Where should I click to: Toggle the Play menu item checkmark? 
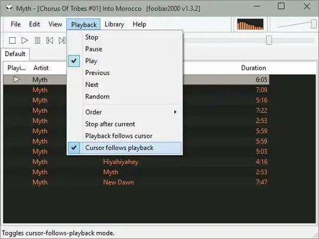(74, 61)
